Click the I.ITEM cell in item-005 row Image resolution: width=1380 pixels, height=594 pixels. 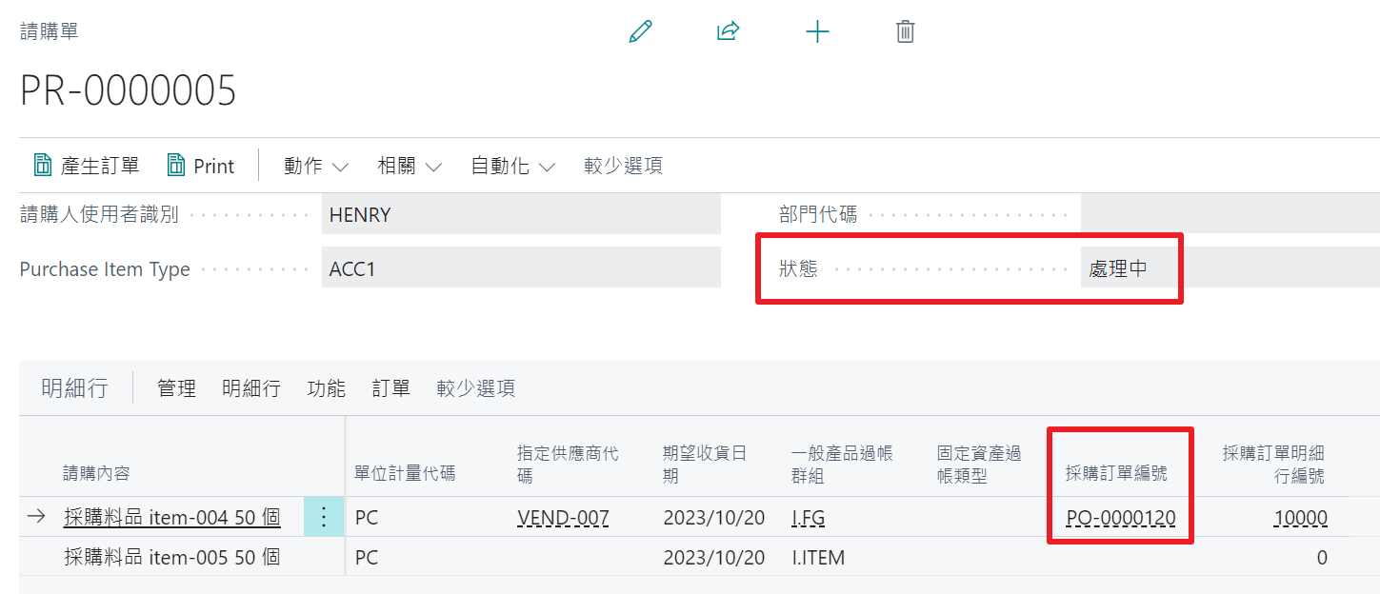(817, 557)
